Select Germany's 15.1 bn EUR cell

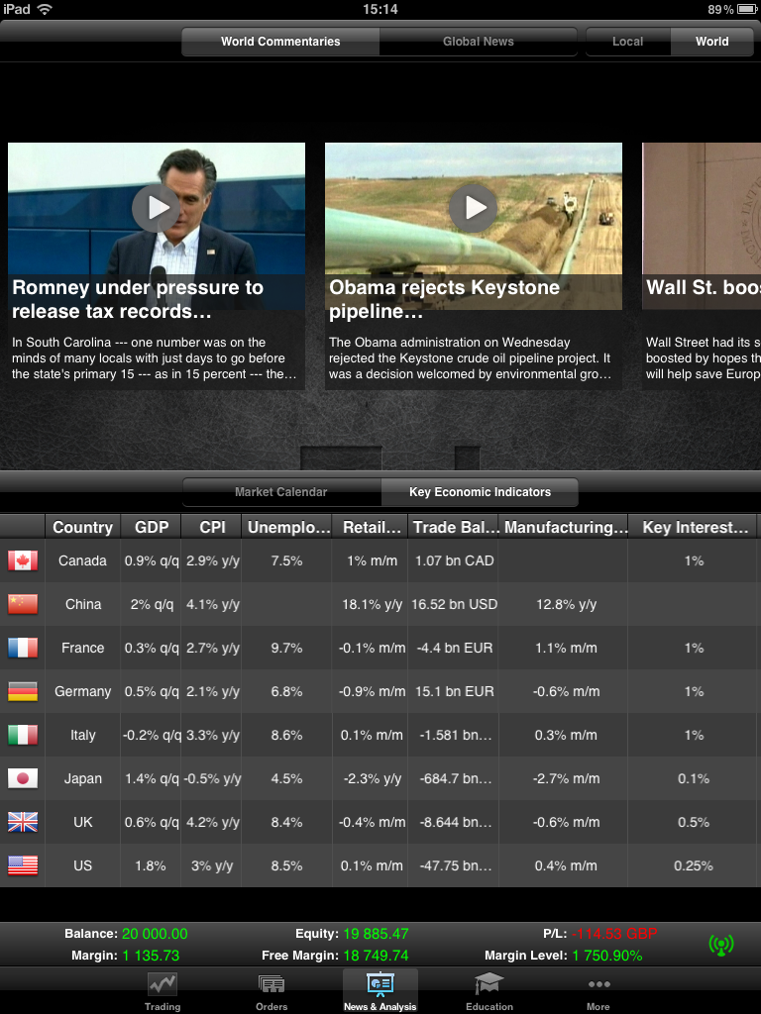[x=454, y=691]
